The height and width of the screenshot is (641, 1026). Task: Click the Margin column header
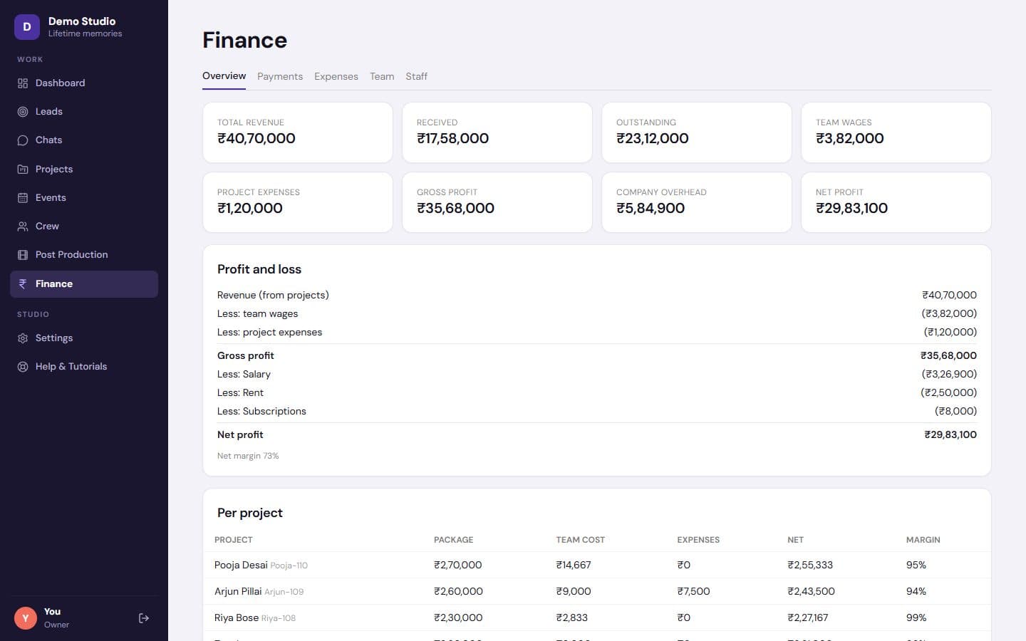(x=923, y=540)
